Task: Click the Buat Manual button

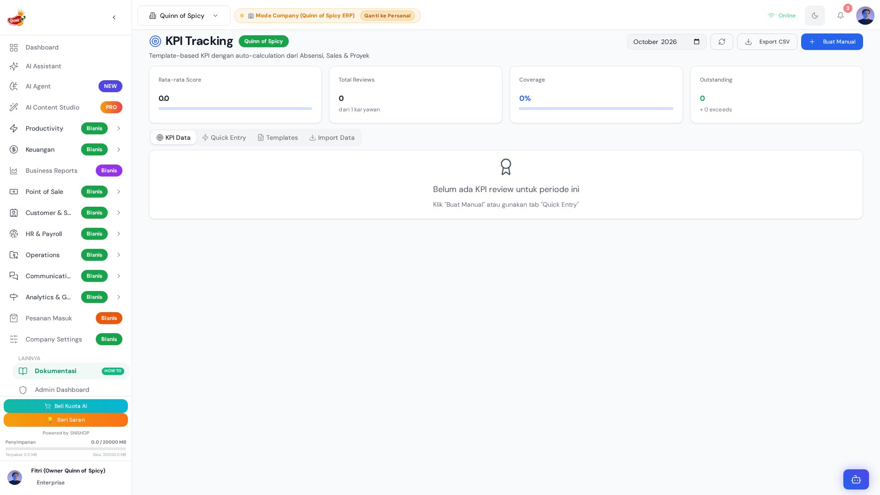Action: pyautogui.click(x=832, y=42)
